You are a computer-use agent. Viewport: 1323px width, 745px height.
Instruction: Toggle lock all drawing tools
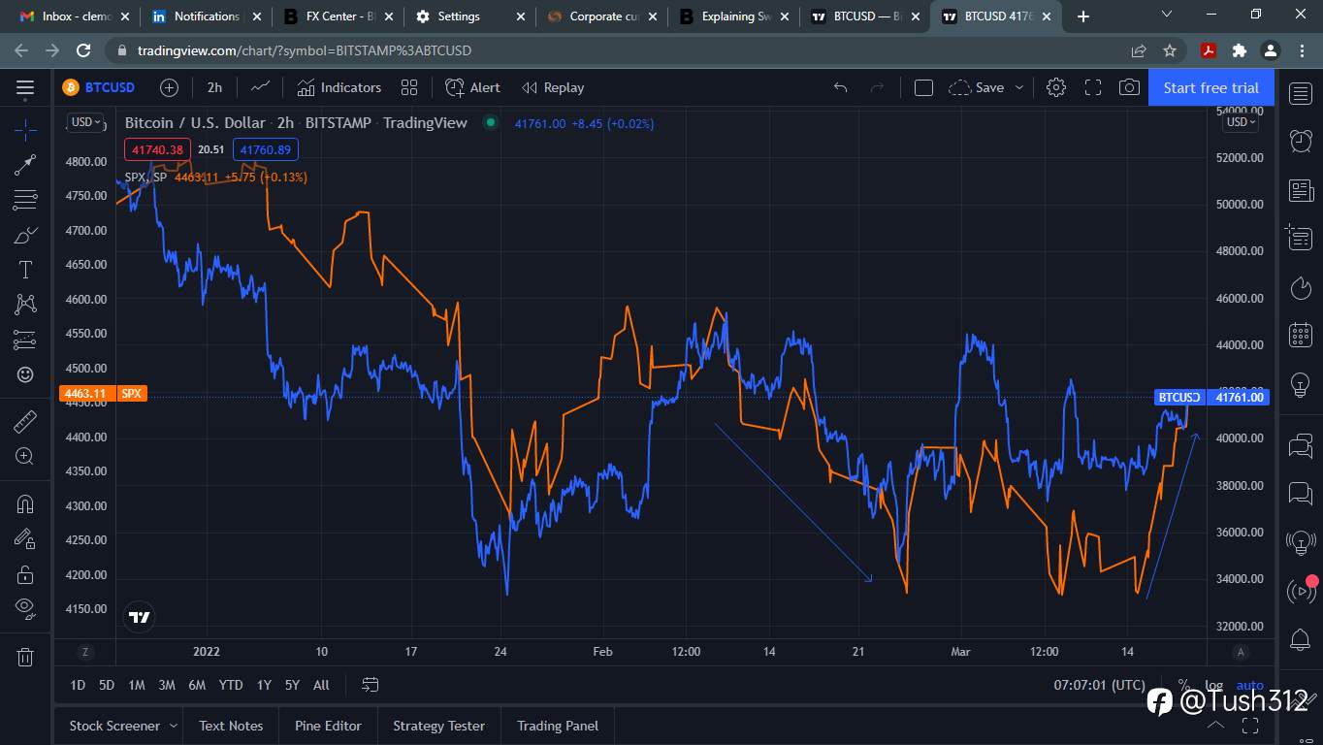pyautogui.click(x=25, y=574)
